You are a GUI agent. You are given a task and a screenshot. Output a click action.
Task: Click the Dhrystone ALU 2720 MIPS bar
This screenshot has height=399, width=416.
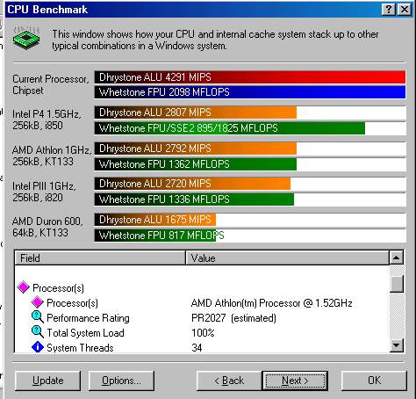tap(192, 184)
